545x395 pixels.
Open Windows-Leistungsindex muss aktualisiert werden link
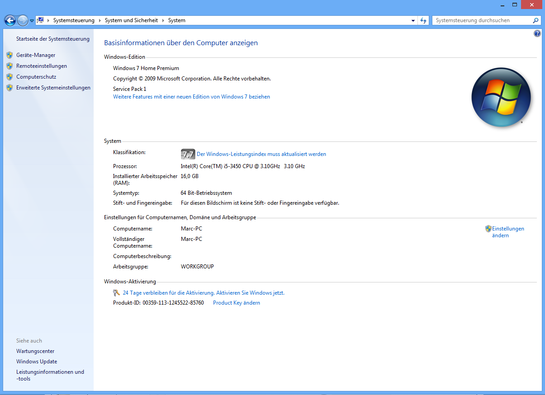click(x=261, y=154)
